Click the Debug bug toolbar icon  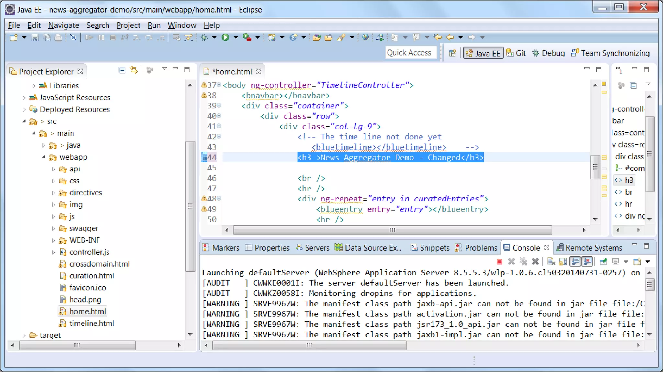204,37
